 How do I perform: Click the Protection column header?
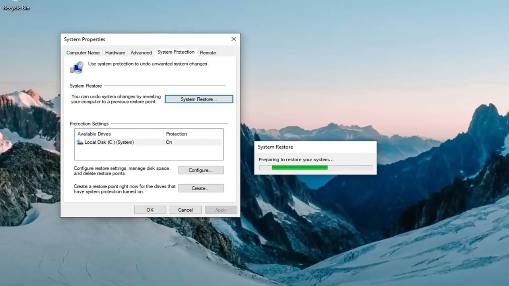click(x=193, y=134)
